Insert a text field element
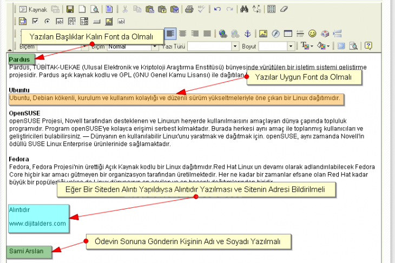This screenshot has width=395, height=263. pos(60,22)
